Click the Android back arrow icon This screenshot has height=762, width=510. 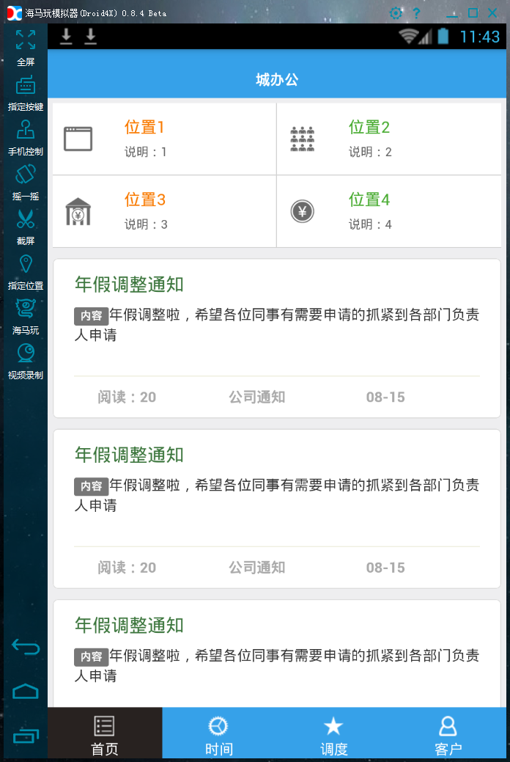pyautogui.click(x=25, y=647)
